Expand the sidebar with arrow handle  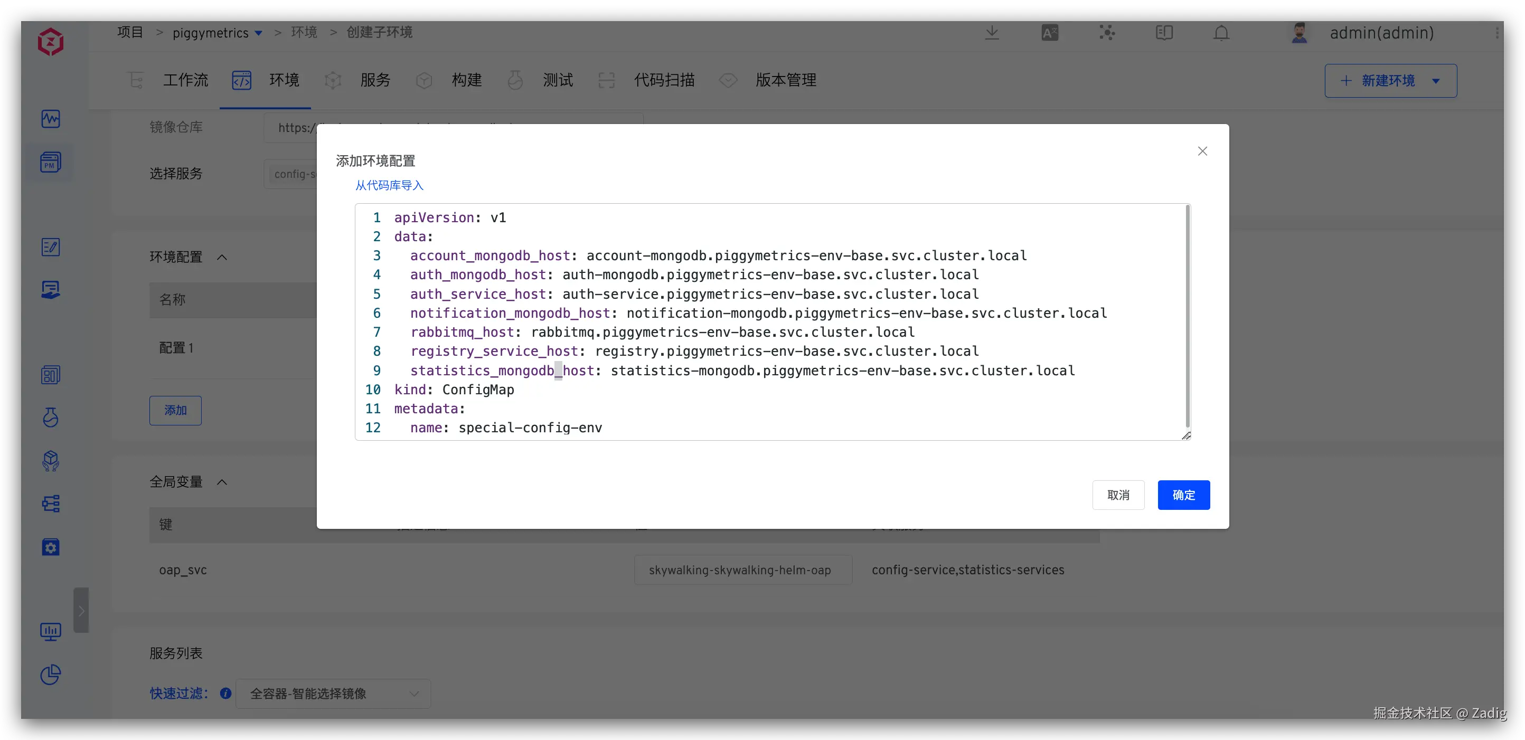81,611
